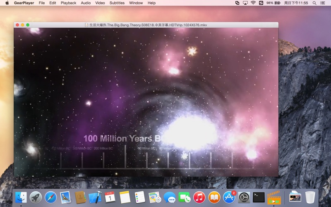
Task: Open the GearPlayer application menu
Action: click(24, 3)
